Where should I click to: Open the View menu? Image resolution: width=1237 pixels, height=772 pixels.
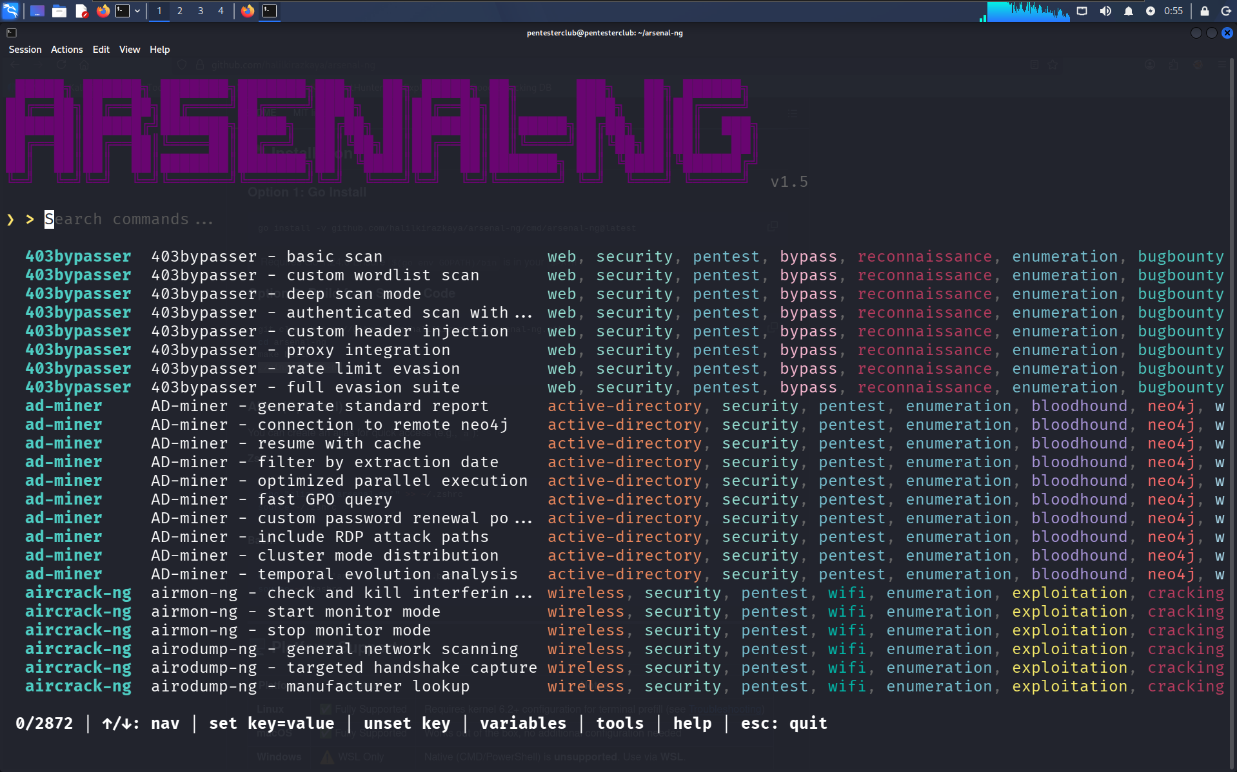[130, 50]
